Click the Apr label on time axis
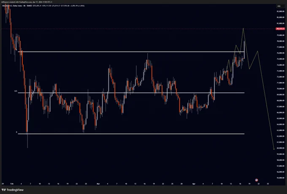 194,184
